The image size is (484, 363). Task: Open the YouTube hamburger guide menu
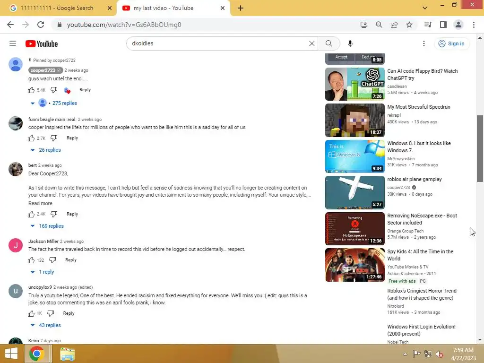point(13,43)
